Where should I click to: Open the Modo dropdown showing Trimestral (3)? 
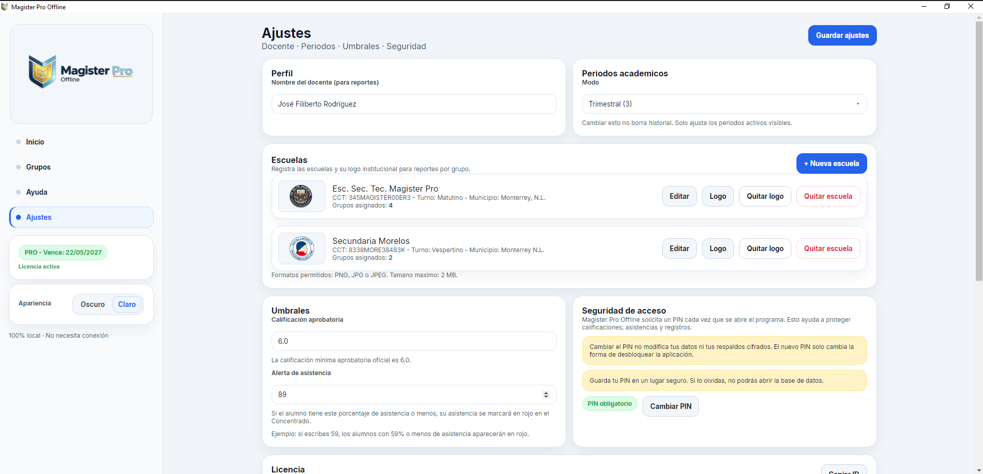(x=724, y=104)
